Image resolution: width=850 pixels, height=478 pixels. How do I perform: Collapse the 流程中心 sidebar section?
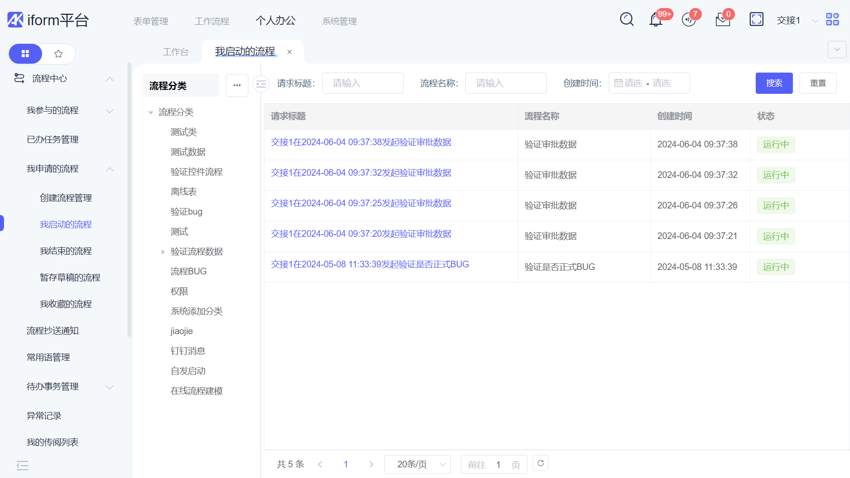110,79
